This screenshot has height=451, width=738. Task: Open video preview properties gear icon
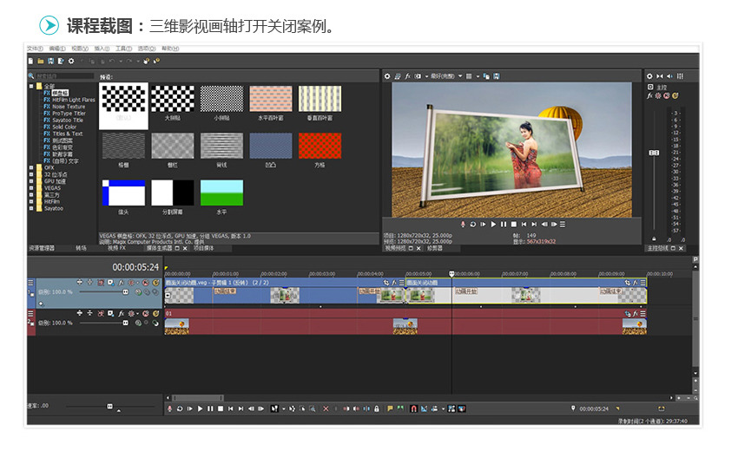387,76
